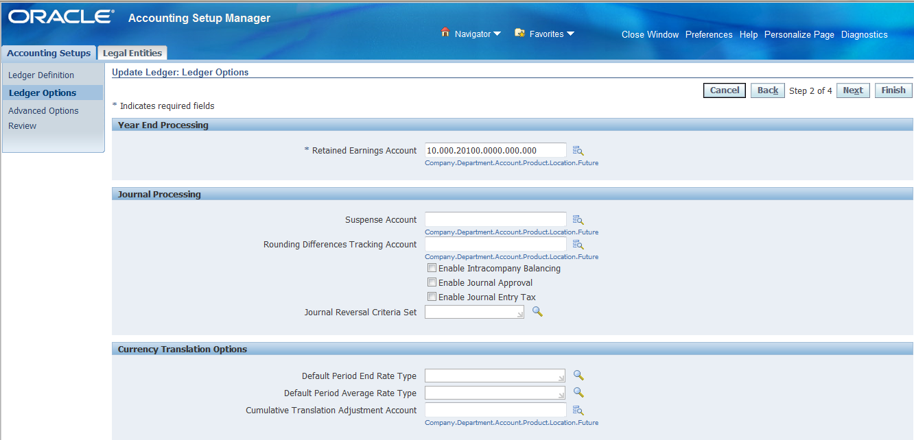This screenshot has width=914, height=440.
Task: Open Diagnostics link
Action: click(865, 34)
